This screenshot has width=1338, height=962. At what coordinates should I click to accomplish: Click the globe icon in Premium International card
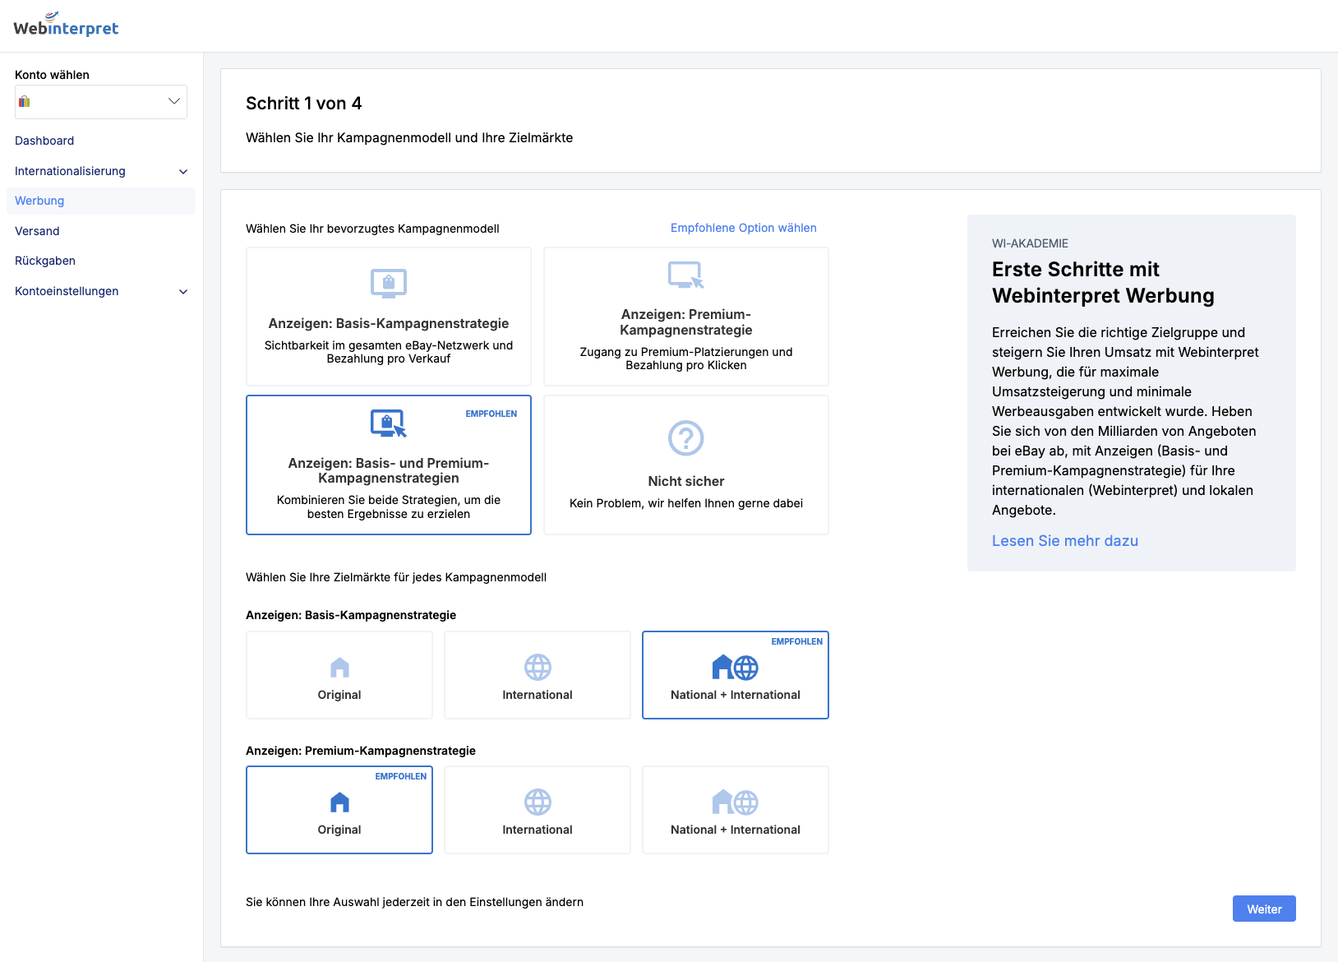[x=538, y=802]
